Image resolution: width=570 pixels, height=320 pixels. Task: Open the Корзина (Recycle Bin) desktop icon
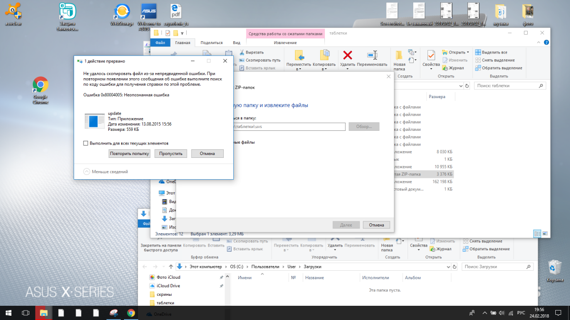tap(554, 267)
